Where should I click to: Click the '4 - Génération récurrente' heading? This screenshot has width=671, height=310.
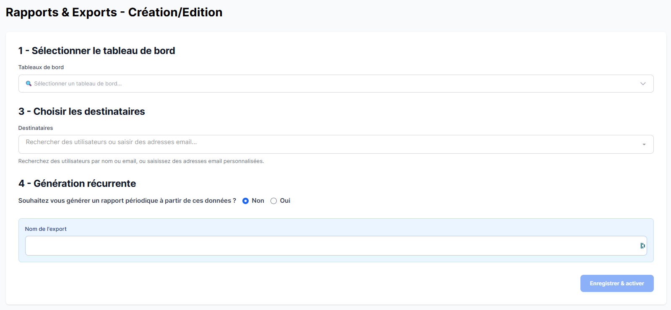[77, 184]
